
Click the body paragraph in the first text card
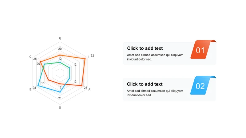(x=155, y=57)
